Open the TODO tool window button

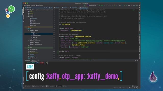(65, 86)
